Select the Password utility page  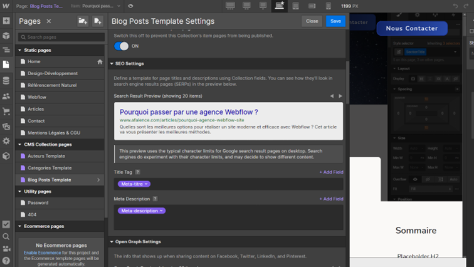coord(60,202)
